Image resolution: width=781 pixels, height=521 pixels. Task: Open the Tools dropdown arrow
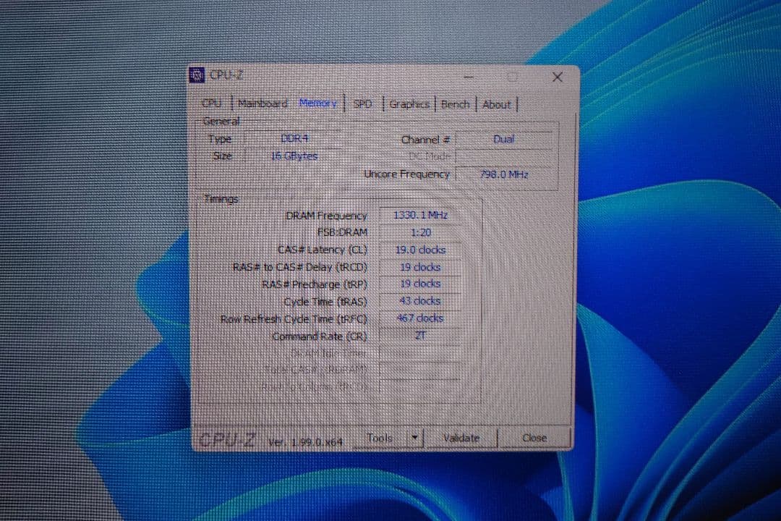coord(414,438)
